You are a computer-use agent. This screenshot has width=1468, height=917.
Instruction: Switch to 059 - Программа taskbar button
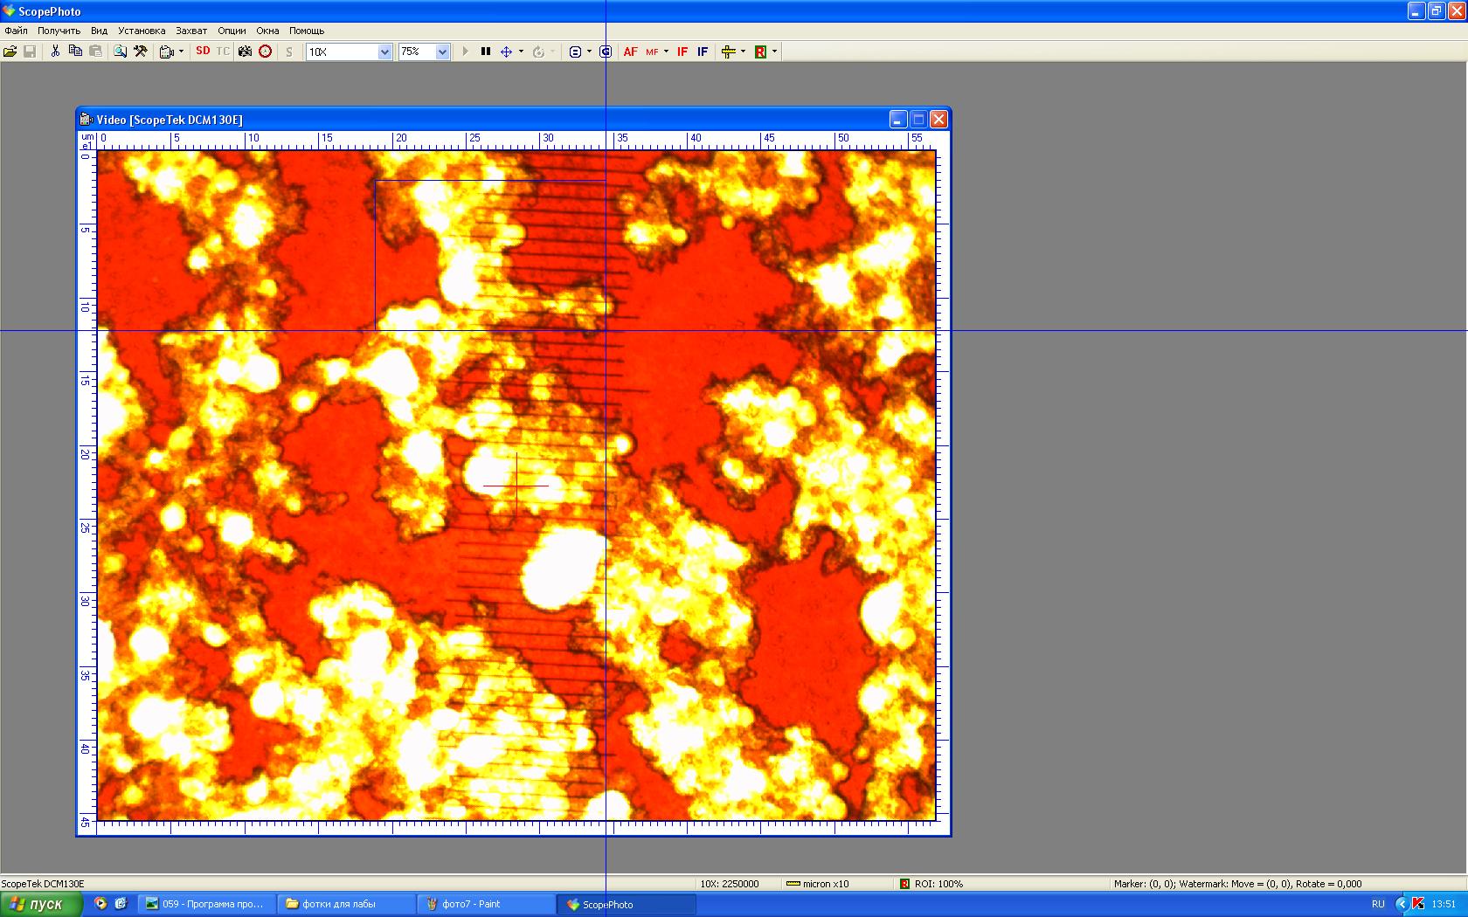tap(207, 904)
